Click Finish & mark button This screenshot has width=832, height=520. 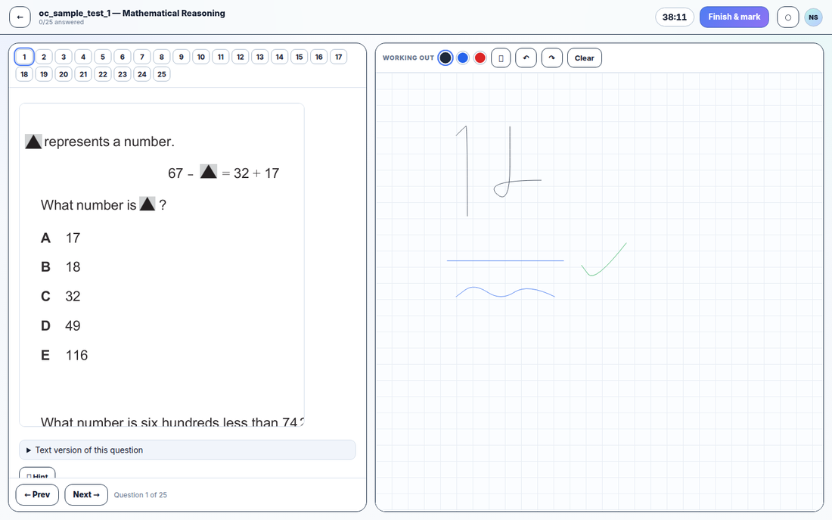pyautogui.click(x=734, y=17)
